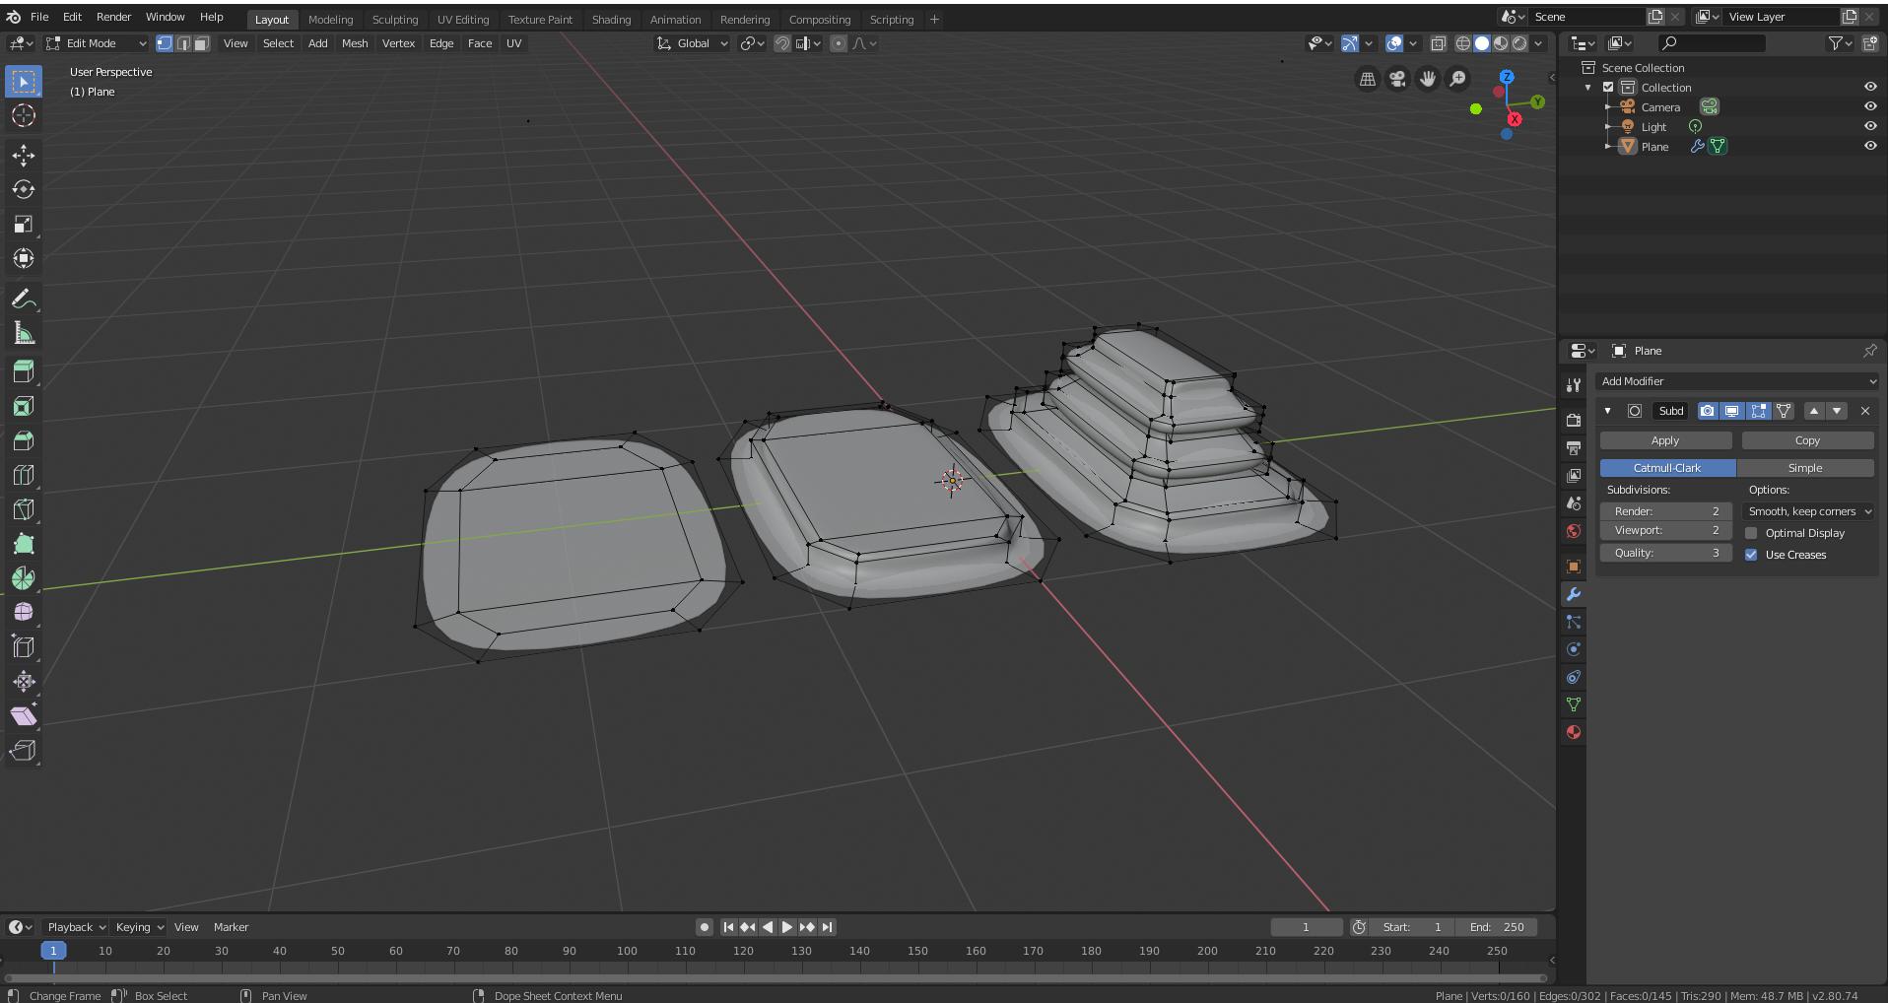Hide the Light in outliner
Image resolution: width=1888 pixels, height=1003 pixels.
(1869, 126)
